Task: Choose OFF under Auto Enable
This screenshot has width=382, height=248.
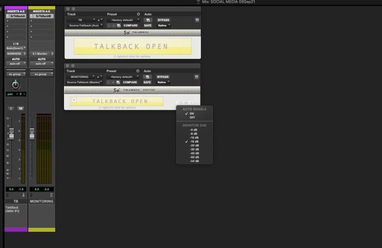Action: 192,117
